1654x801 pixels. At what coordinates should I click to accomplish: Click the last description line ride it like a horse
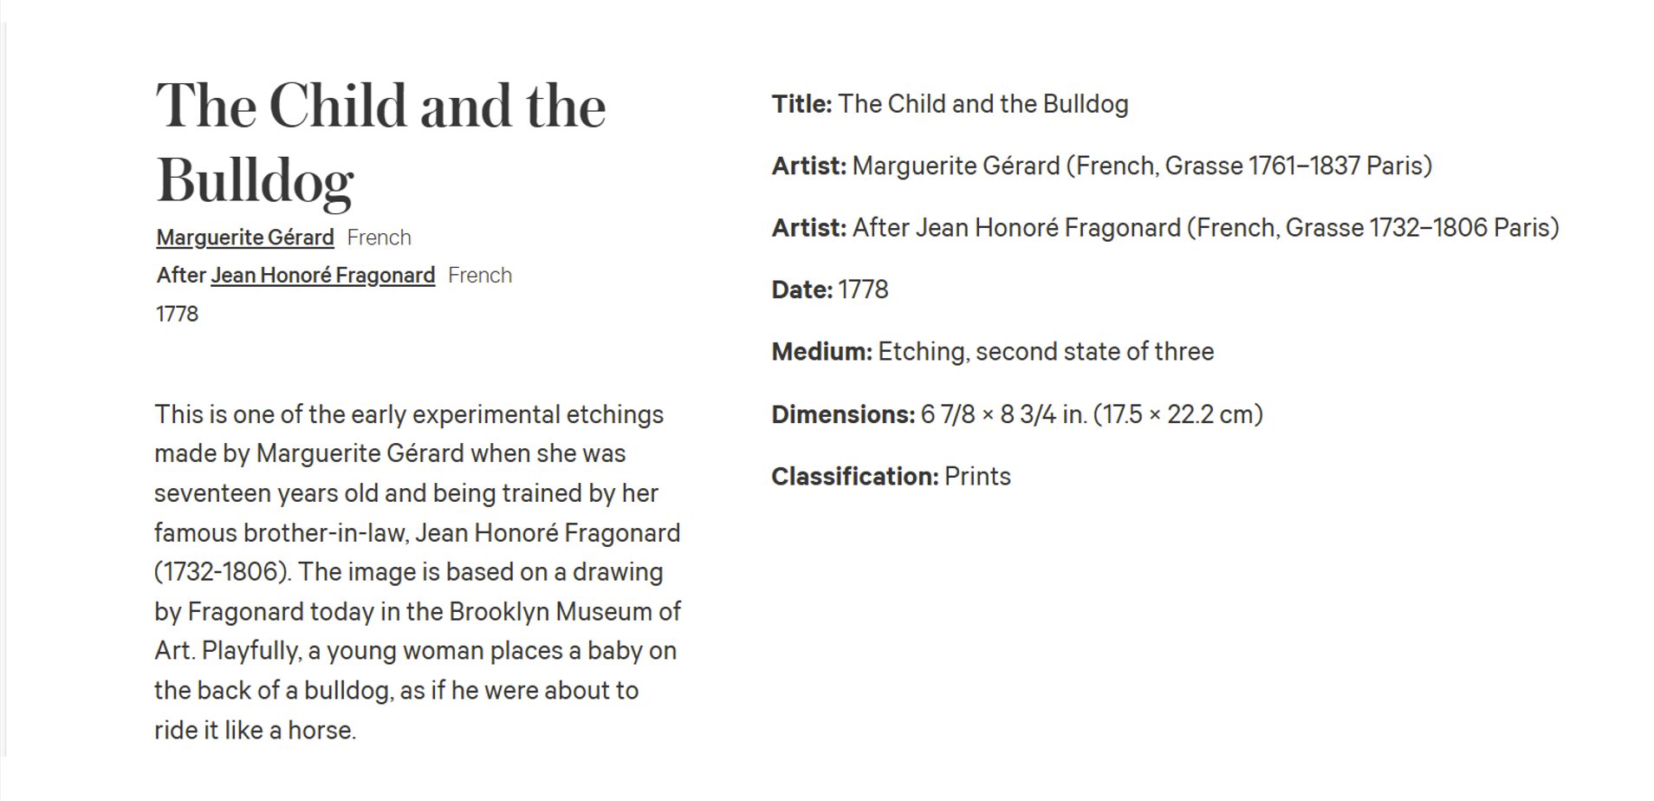tap(255, 730)
